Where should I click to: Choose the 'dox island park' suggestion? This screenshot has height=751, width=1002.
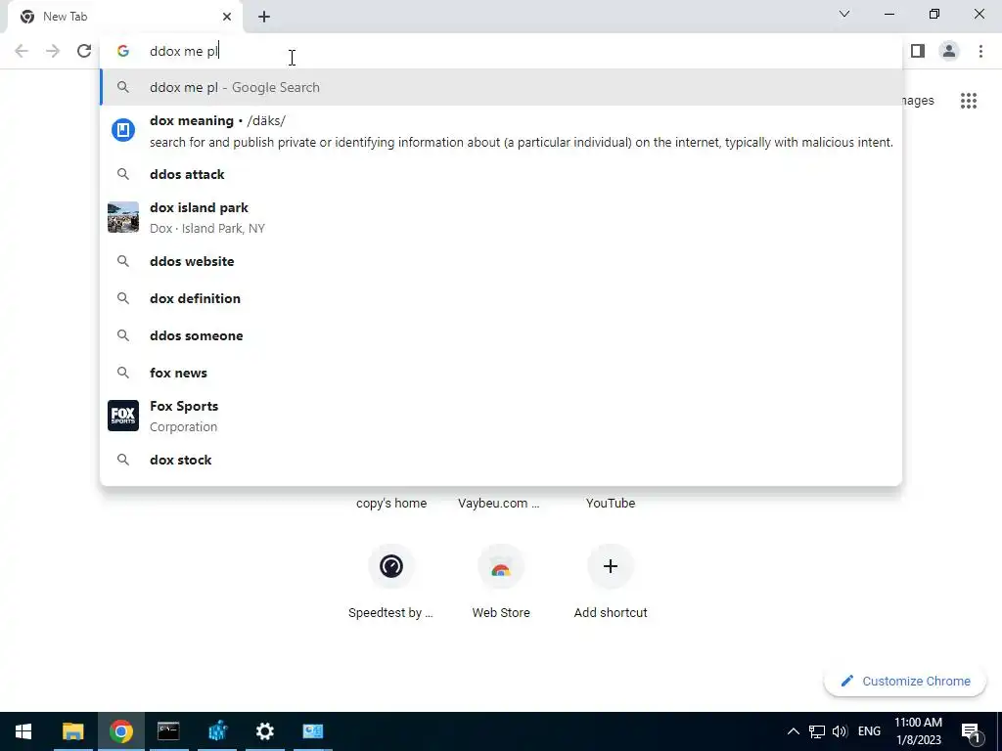(501, 218)
